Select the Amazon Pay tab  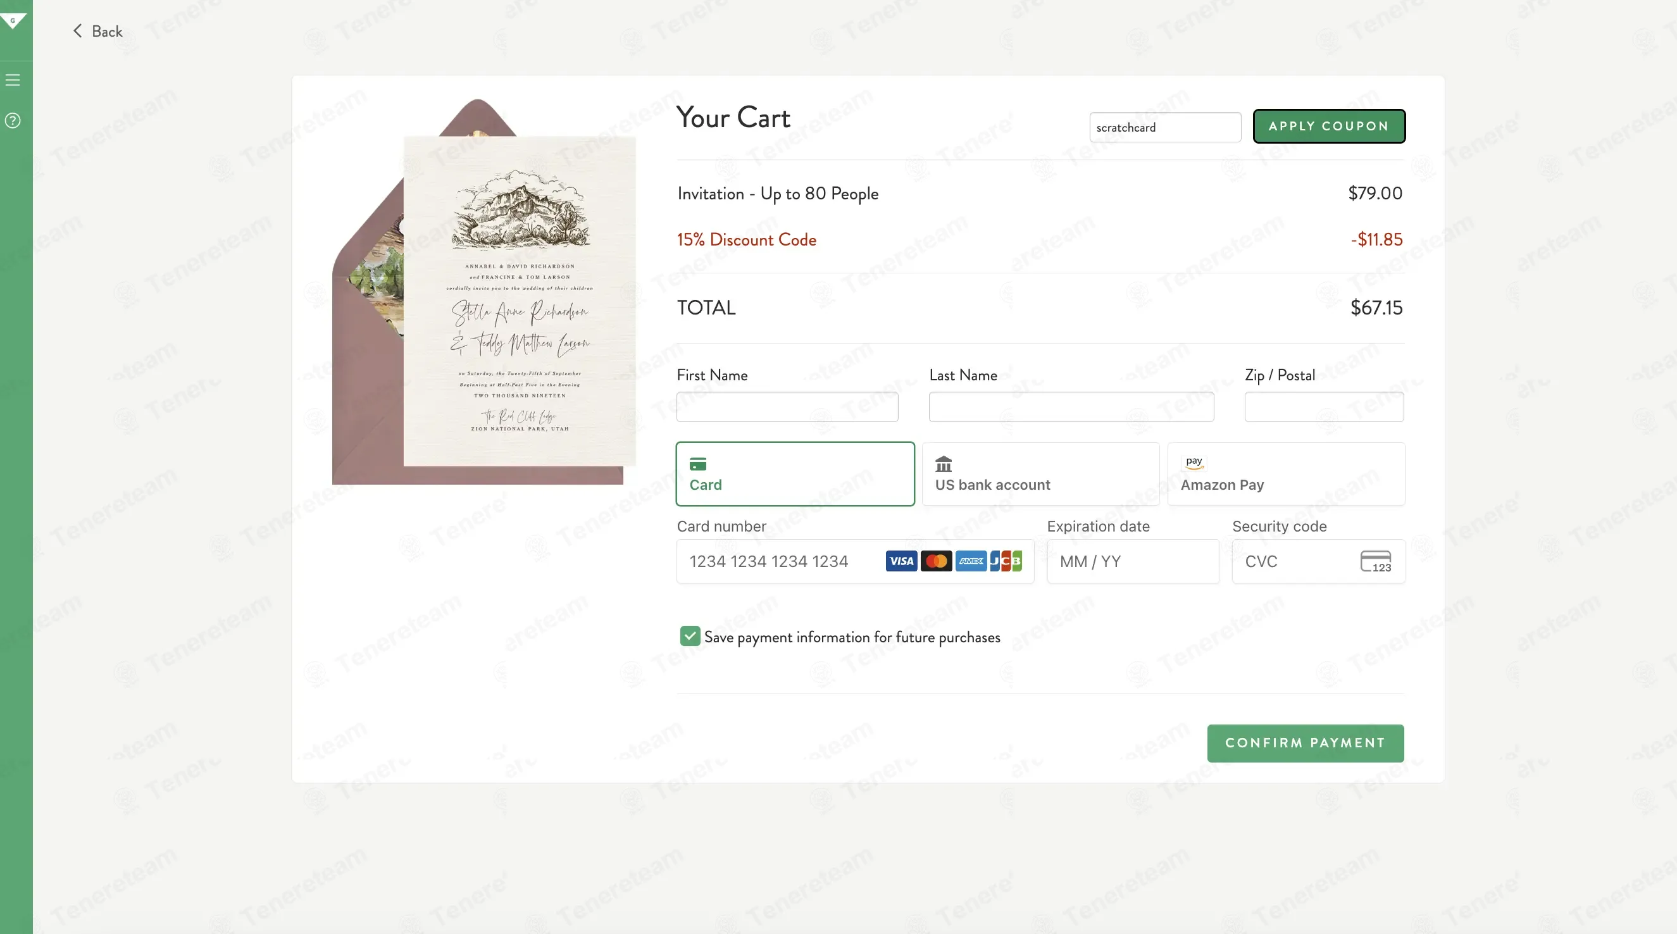pyautogui.click(x=1286, y=474)
